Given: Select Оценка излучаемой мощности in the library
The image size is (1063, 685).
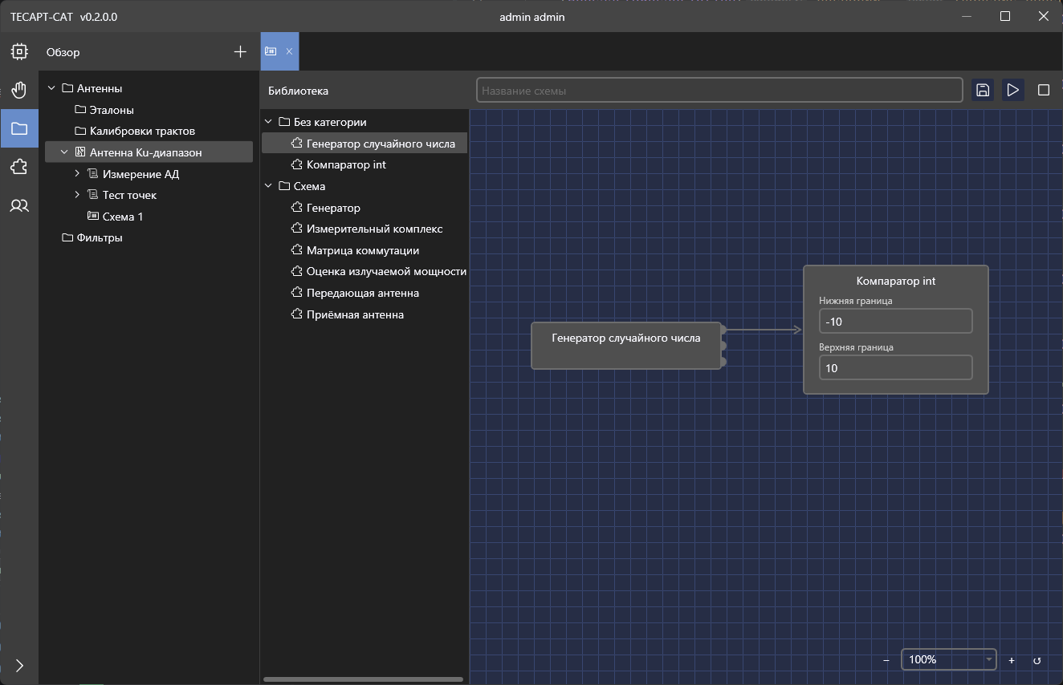Looking at the screenshot, I should click(378, 271).
